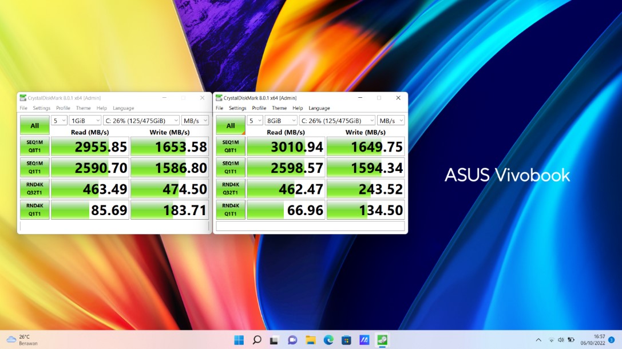Click right CrystalDiskMark window title icon
The width and height of the screenshot is (622, 349).
219,98
